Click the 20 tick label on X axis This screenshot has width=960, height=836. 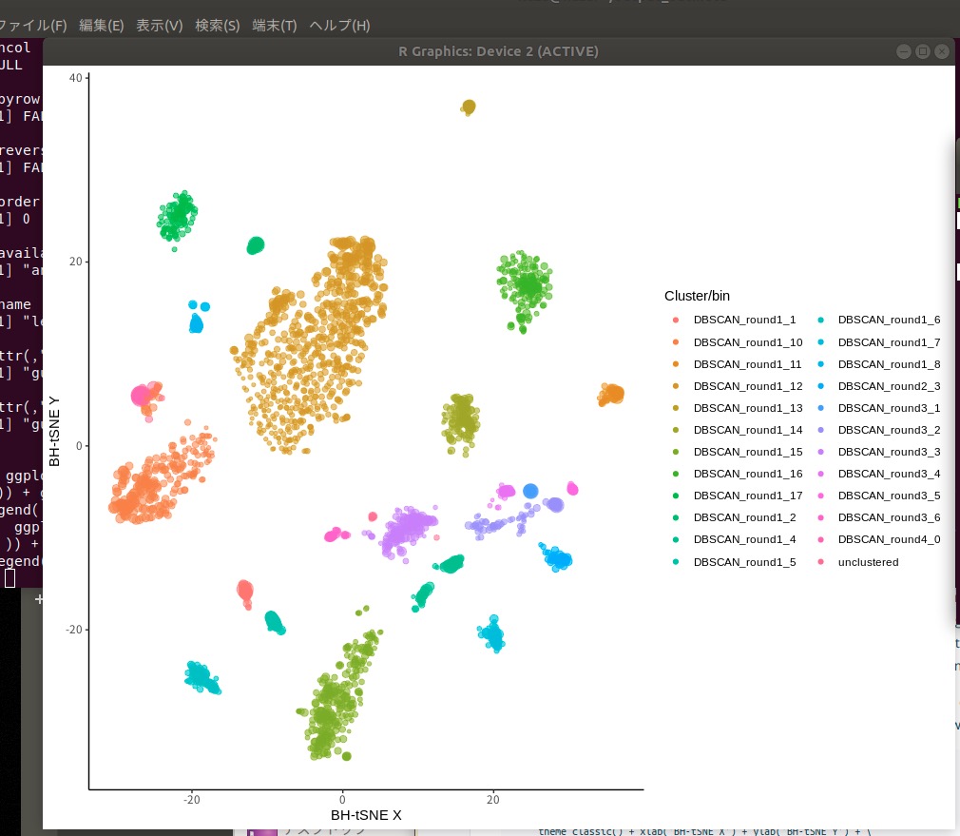tap(493, 799)
